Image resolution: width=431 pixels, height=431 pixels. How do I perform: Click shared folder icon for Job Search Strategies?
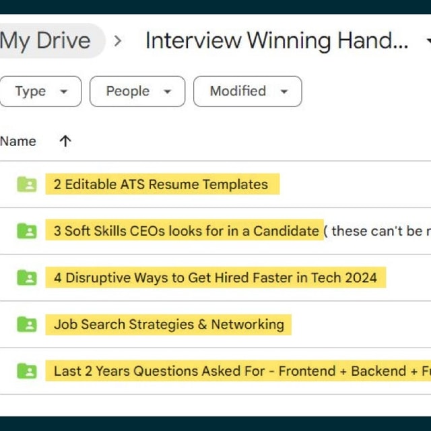point(26,325)
